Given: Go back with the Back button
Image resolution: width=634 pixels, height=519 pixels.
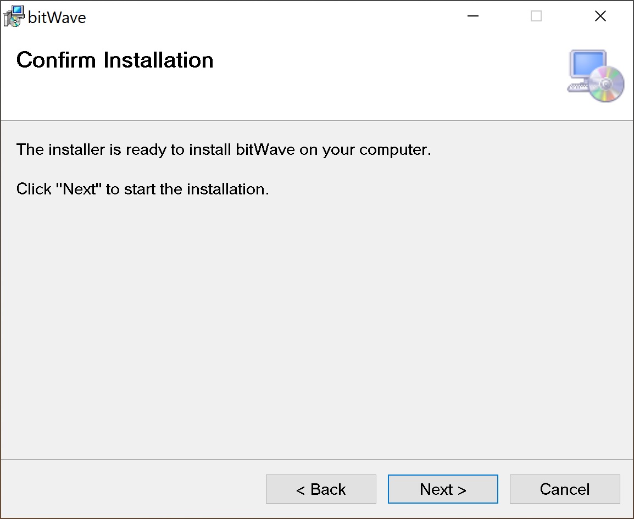Looking at the screenshot, I should pyautogui.click(x=321, y=489).
